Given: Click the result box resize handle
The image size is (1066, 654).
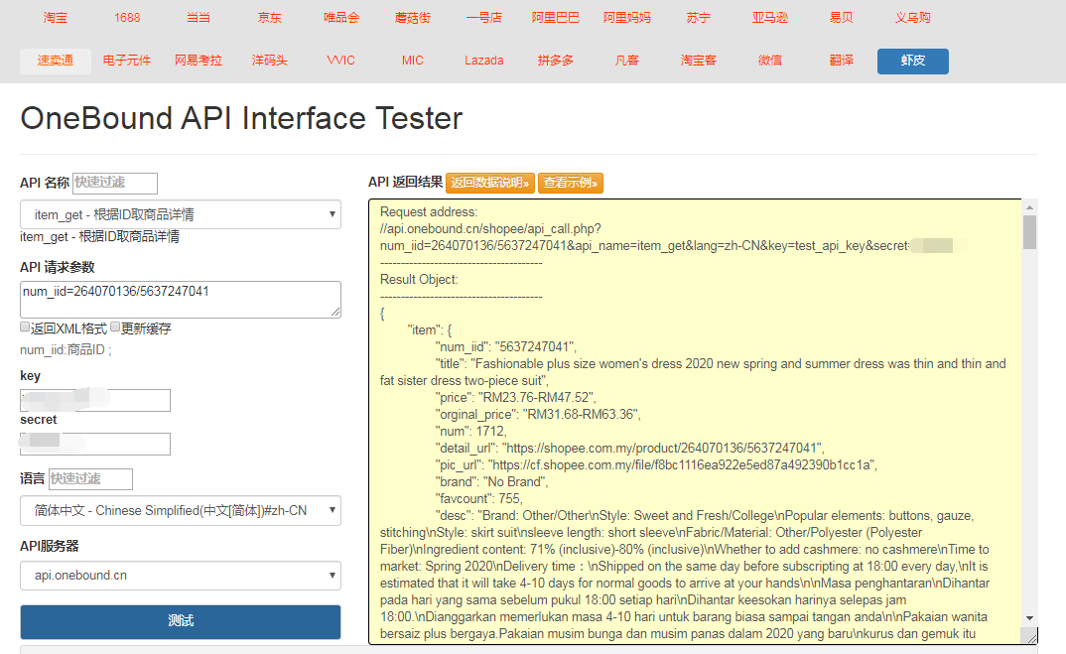Looking at the screenshot, I should click(x=1032, y=638).
